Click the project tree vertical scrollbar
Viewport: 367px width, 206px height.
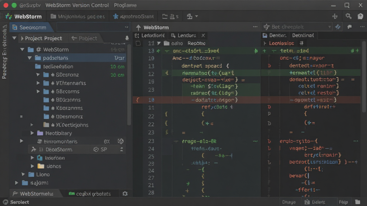pyautogui.click(x=129, y=84)
